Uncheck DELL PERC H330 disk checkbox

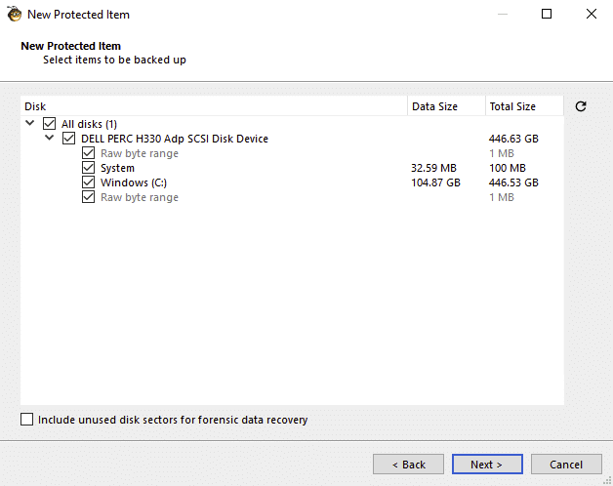68,139
